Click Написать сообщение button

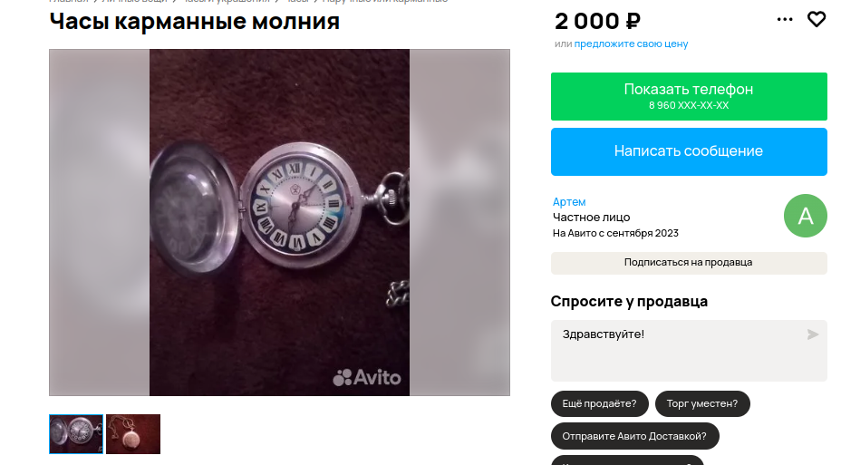[x=689, y=151]
